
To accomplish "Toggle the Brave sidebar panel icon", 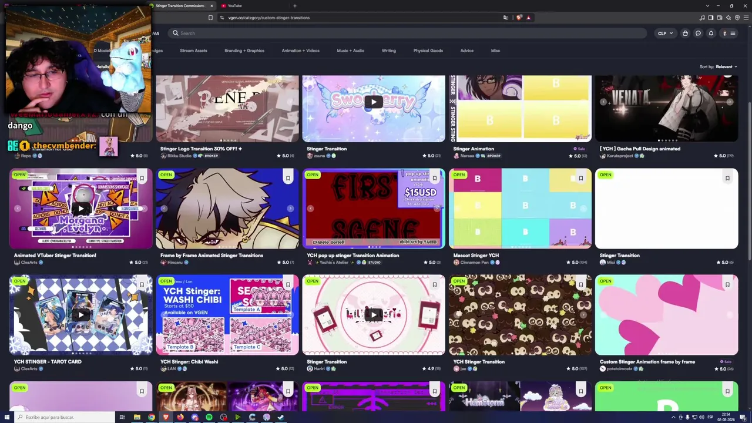I will pyautogui.click(x=710, y=18).
